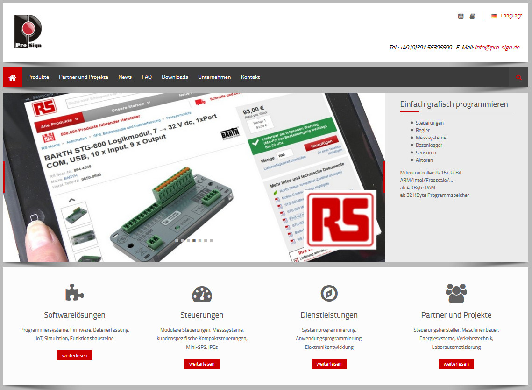Screen dimensions: 532x390
Task: Open the Partner und Projekte menu item
Action: pyautogui.click(x=84, y=77)
